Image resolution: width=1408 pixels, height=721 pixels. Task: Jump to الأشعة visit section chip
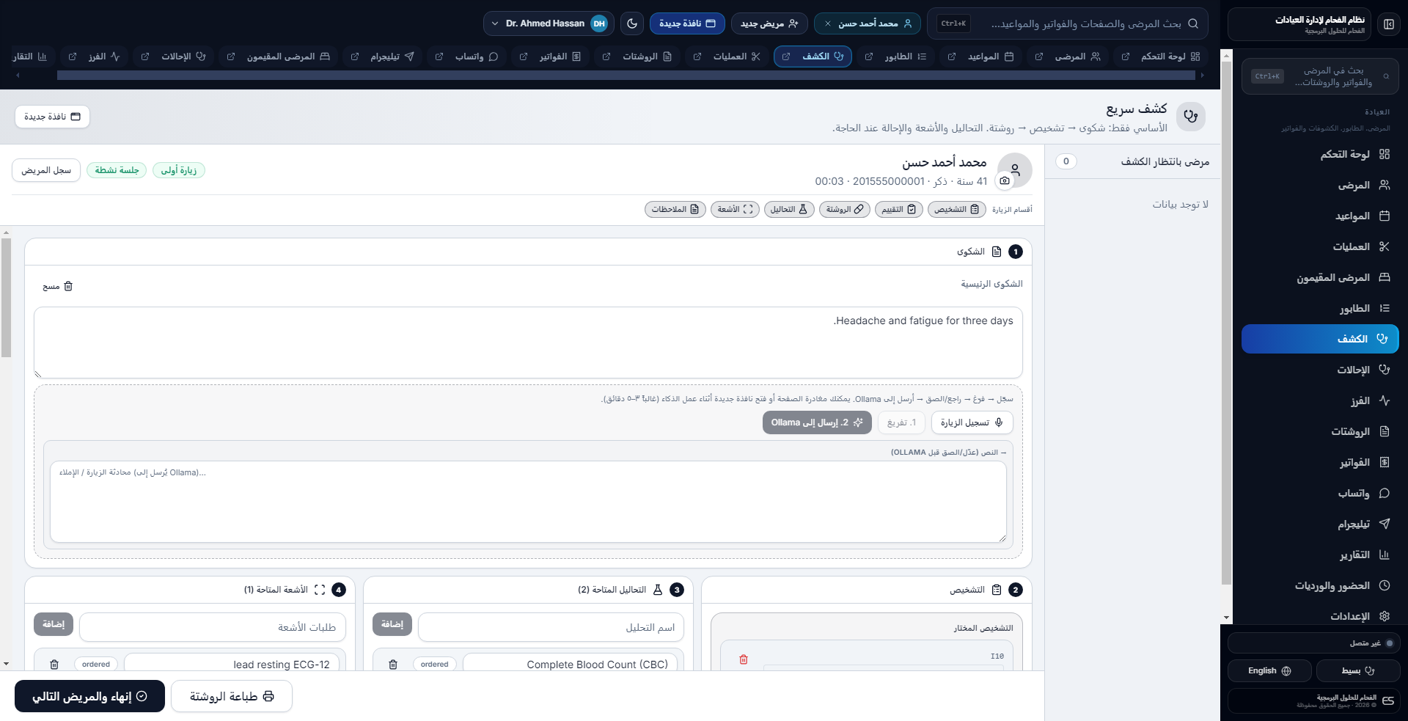735,209
